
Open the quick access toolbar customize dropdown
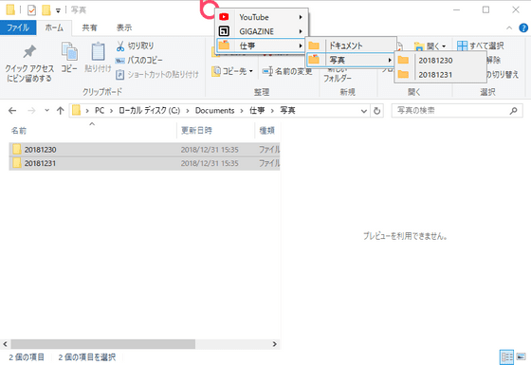tap(58, 10)
